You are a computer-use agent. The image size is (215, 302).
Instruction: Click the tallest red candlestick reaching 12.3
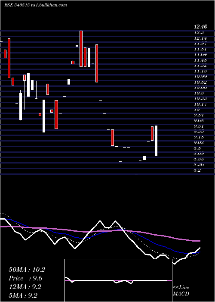coord(81,49)
